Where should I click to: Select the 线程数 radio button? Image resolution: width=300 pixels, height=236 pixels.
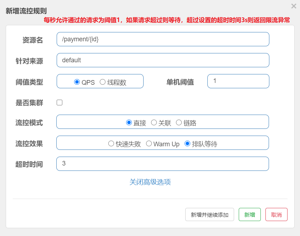tap(103, 82)
